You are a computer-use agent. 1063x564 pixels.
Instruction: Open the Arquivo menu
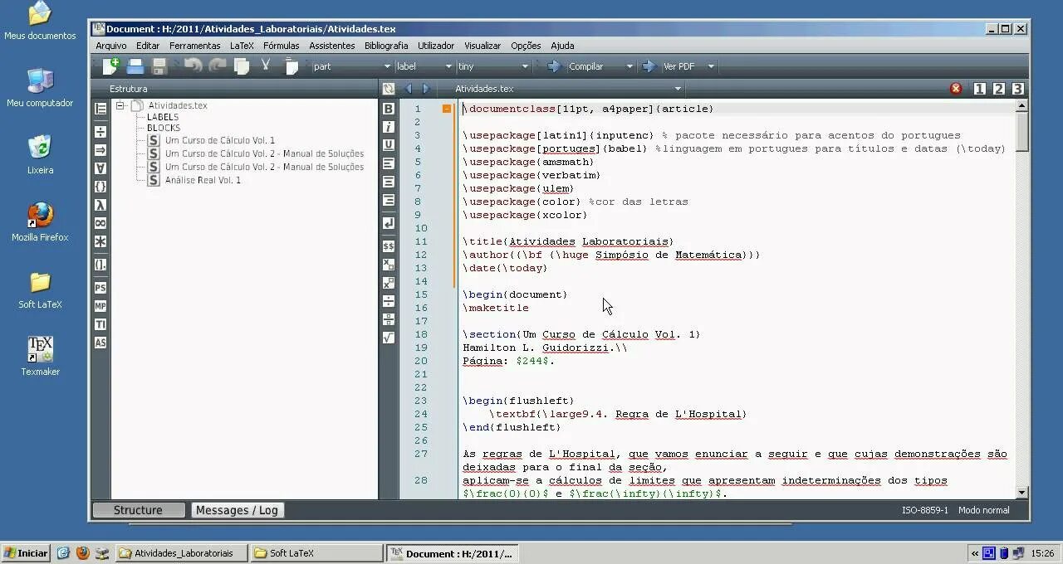(111, 46)
